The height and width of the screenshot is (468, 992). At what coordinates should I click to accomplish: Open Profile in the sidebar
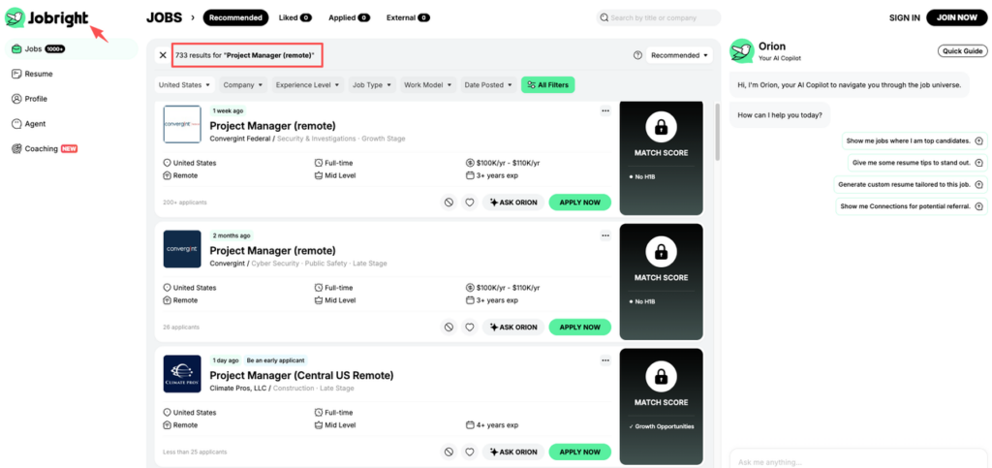point(29,99)
